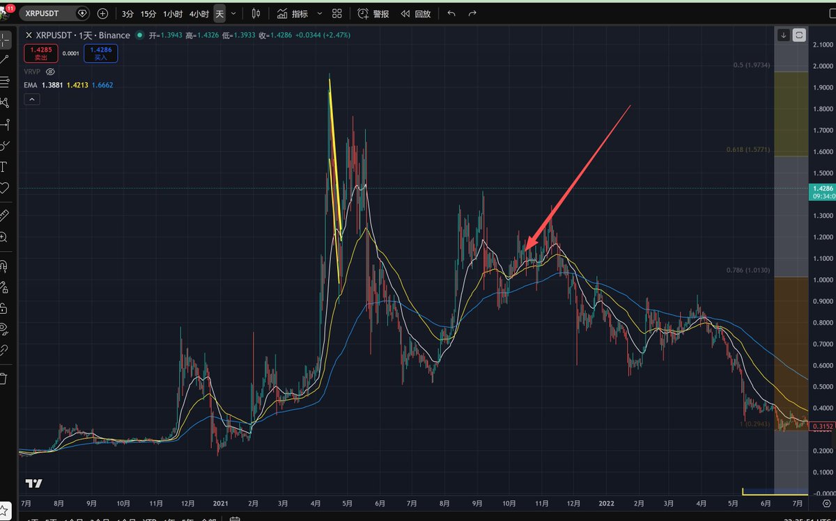836x521 pixels.
Task: Select the brush drawing tool
Action: 4,145
